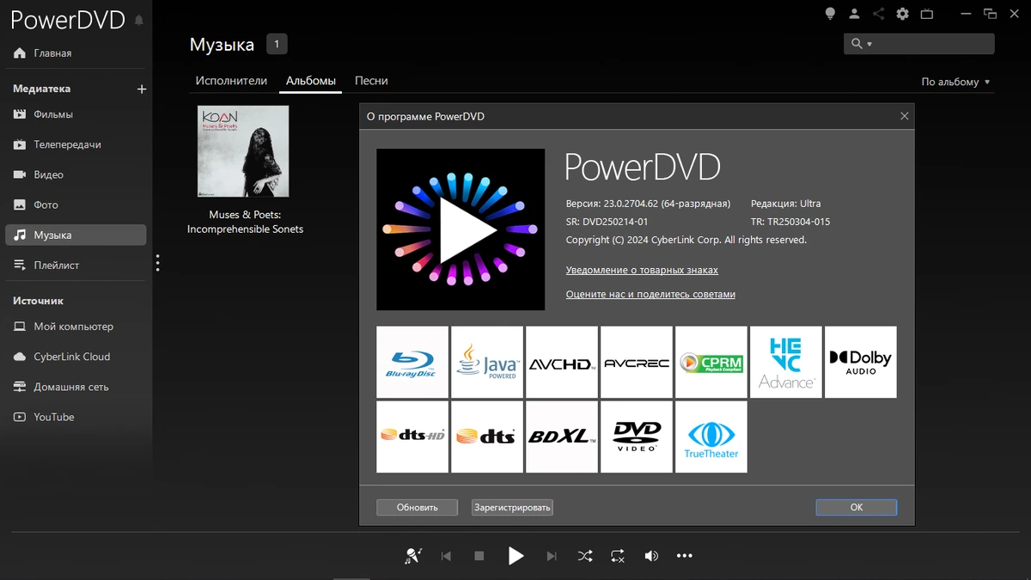
Task: Confirm the dialog with OK
Action: pyautogui.click(x=857, y=507)
